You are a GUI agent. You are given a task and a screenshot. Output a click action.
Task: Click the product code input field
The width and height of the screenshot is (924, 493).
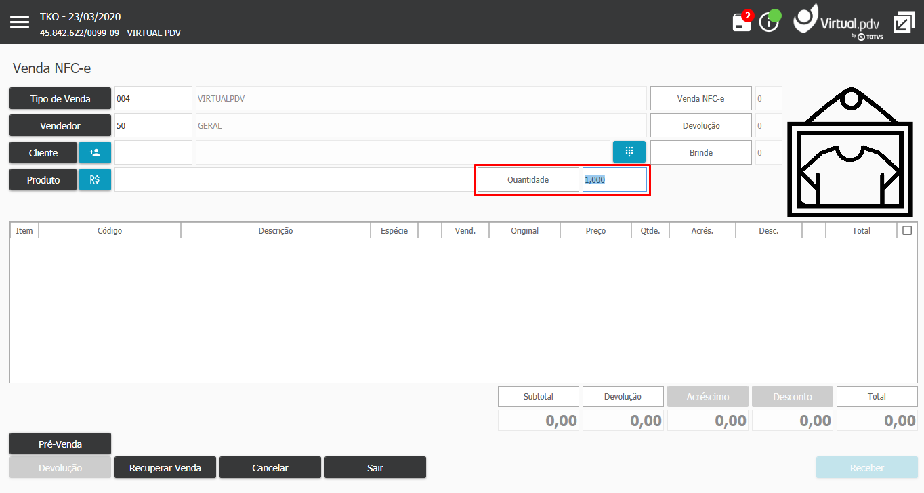(x=294, y=179)
